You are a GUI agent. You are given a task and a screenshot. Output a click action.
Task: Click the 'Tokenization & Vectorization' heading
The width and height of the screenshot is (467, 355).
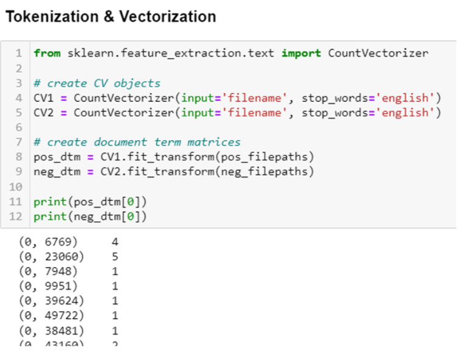coord(110,16)
